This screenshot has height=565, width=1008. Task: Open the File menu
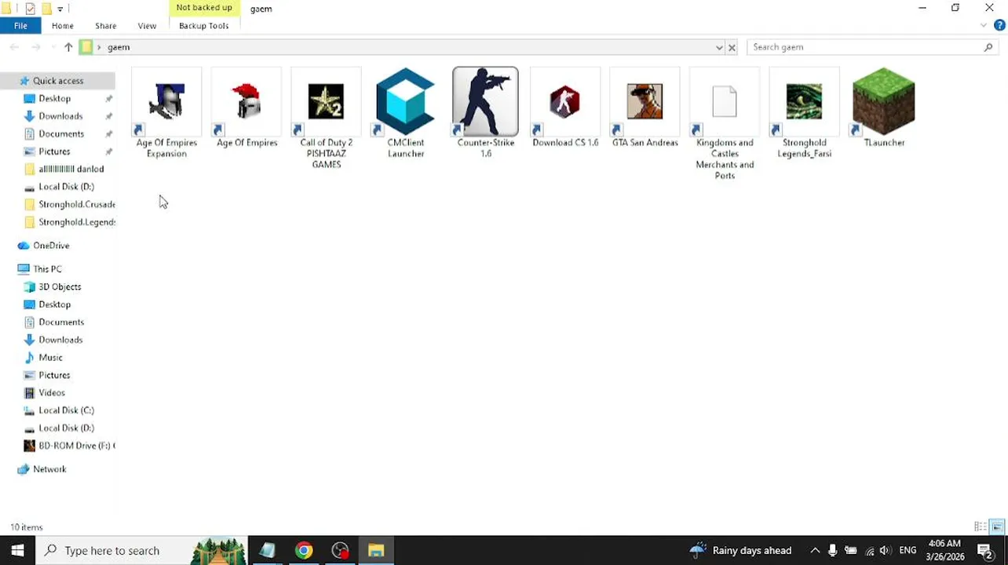pyautogui.click(x=20, y=26)
